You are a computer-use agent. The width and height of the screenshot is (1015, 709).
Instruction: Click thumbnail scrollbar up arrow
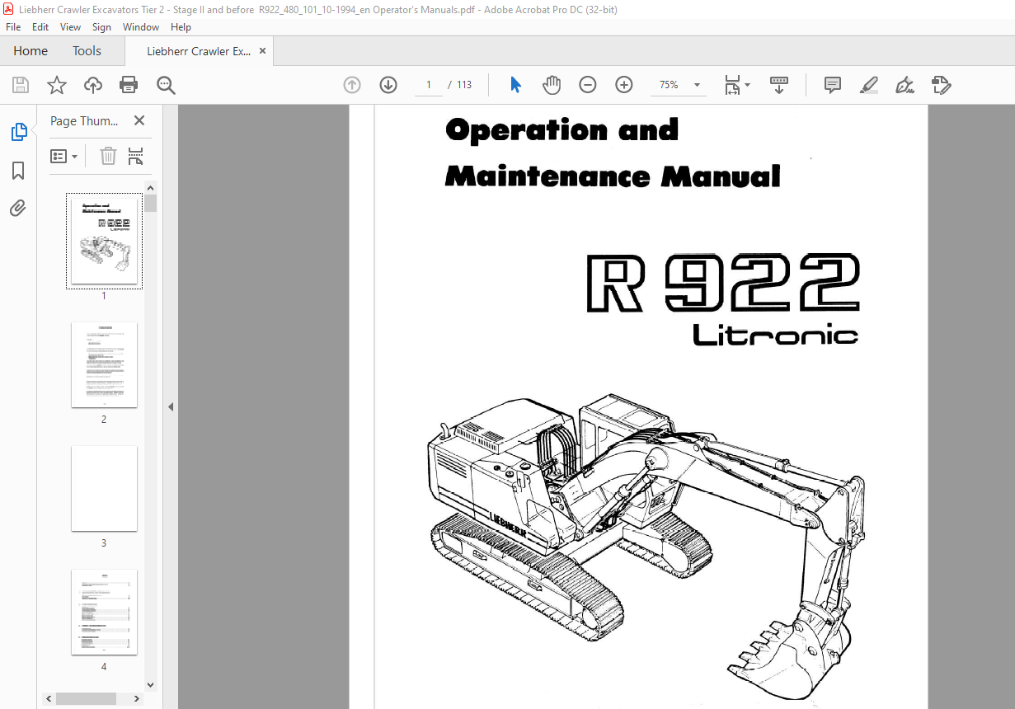150,188
